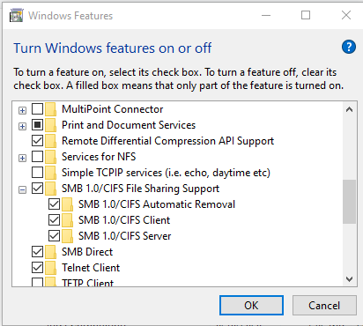
Task: Click the blue help question mark icon
Action: (349, 47)
